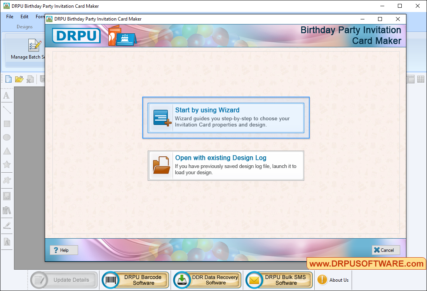Choose Open with existing Design Log
The width and height of the screenshot is (427, 291).
click(x=226, y=165)
